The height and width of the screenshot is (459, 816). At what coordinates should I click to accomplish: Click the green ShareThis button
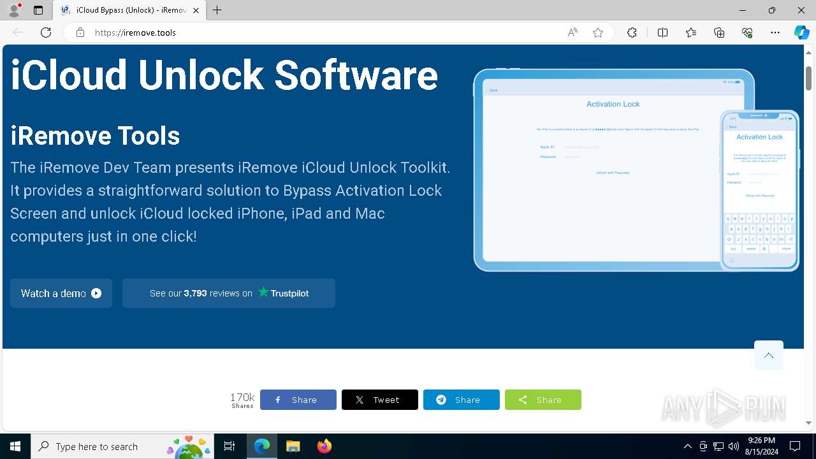click(x=543, y=400)
